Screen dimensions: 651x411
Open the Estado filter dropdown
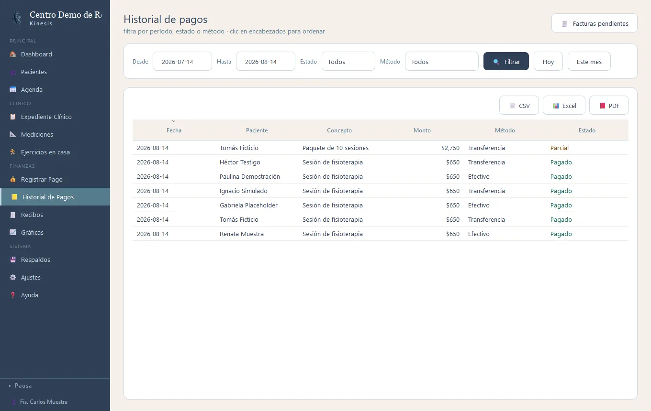click(x=348, y=61)
